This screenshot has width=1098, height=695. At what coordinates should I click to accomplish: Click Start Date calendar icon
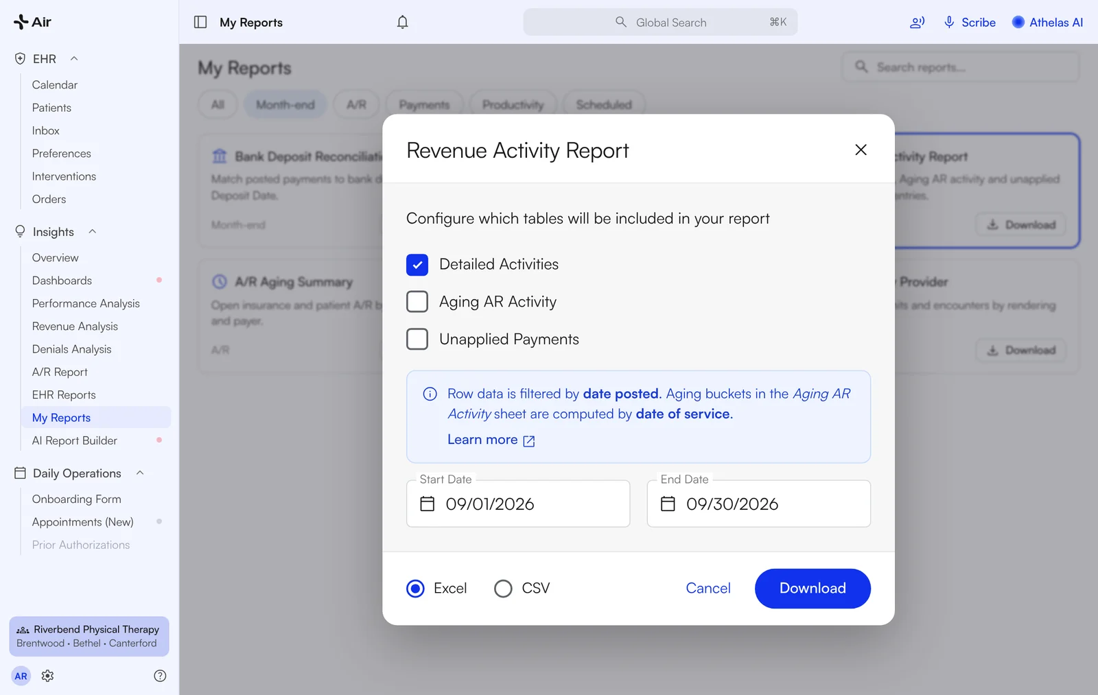(x=428, y=504)
